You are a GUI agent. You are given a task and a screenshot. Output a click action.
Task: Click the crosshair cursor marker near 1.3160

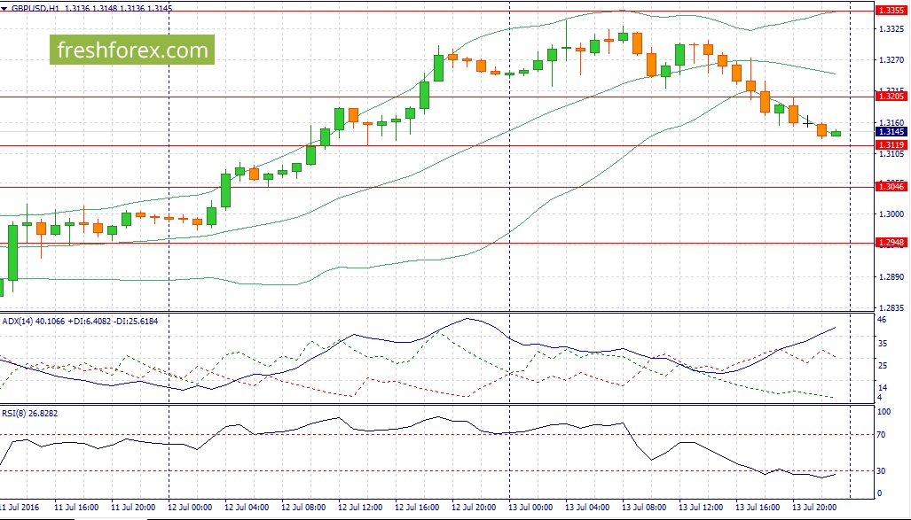tap(807, 122)
